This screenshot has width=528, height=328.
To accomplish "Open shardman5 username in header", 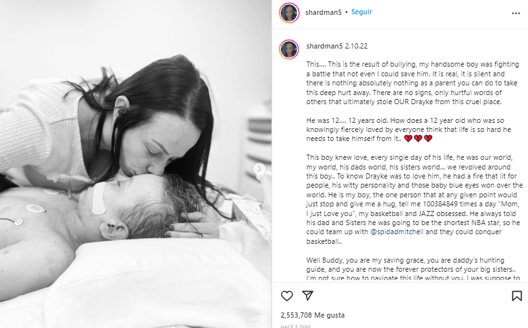I will (324, 12).
